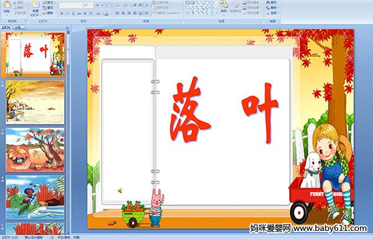Select the second slide thumbnail with yellow tree
This screenshot has height=239, width=373.
[x=35, y=102]
